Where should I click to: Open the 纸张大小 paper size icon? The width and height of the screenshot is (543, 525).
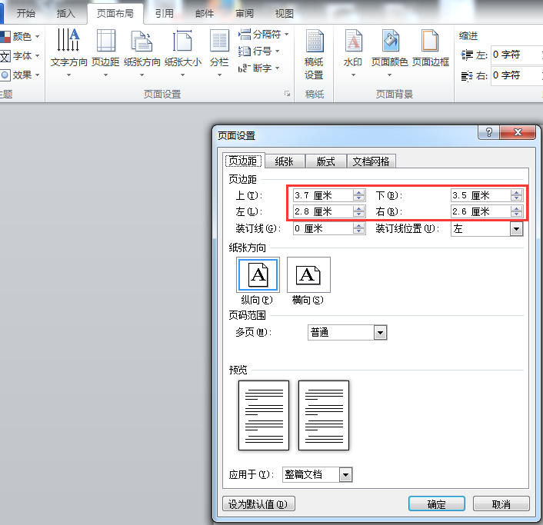click(x=183, y=52)
